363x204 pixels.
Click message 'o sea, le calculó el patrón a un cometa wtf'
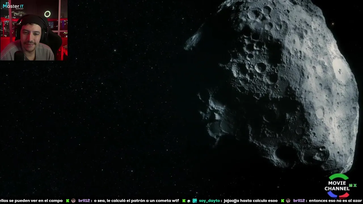click(136, 201)
